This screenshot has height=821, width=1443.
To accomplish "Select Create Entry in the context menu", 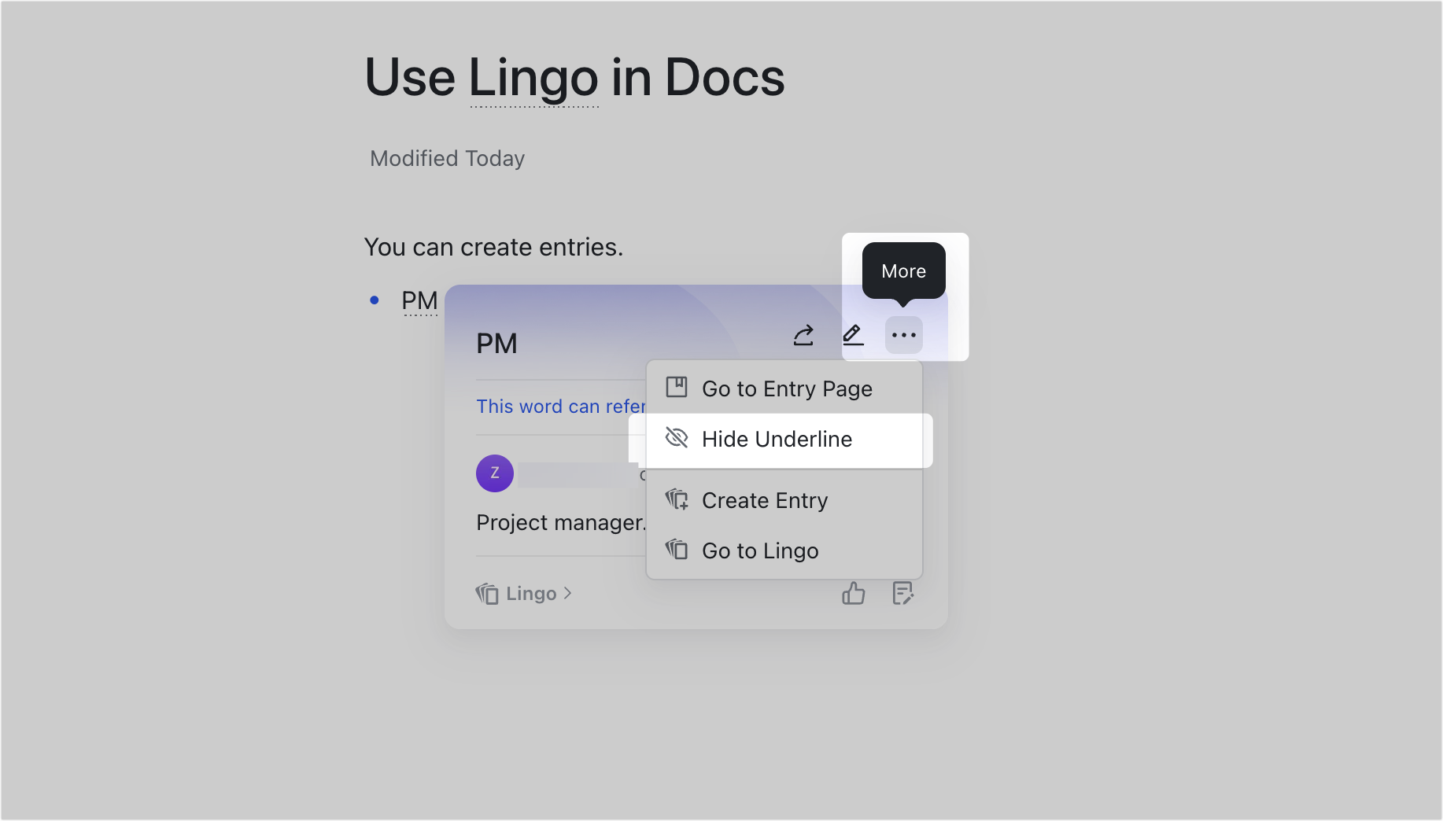I will [x=764, y=499].
